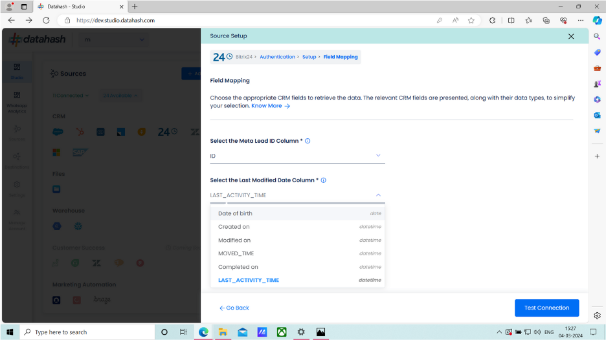Viewport: 606px width, 340px height.
Task: Open the Edge sidebar Outlook icon
Action: (597, 115)
